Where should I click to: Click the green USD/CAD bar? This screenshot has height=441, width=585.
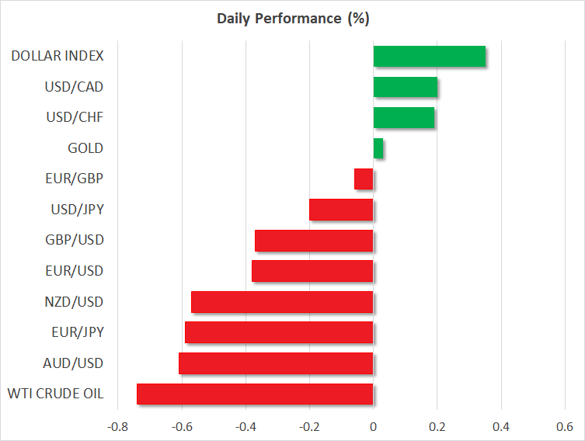[406, 87]
